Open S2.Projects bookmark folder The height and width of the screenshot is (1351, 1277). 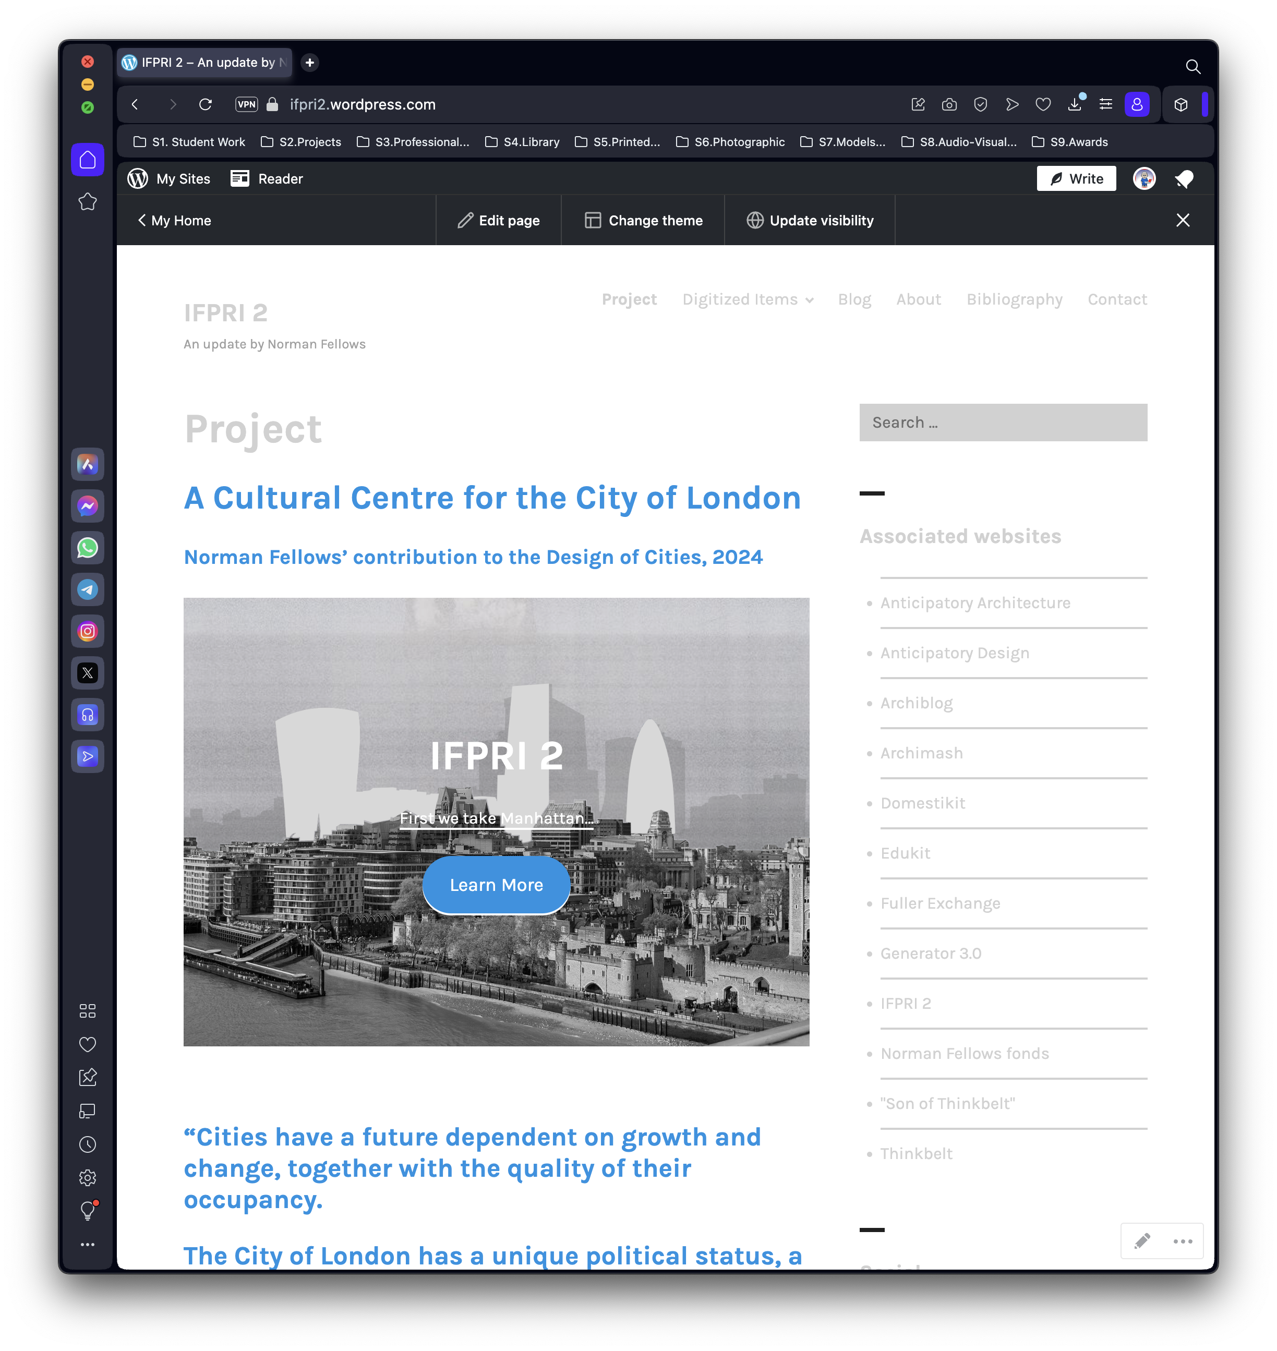tap(301, 141)
